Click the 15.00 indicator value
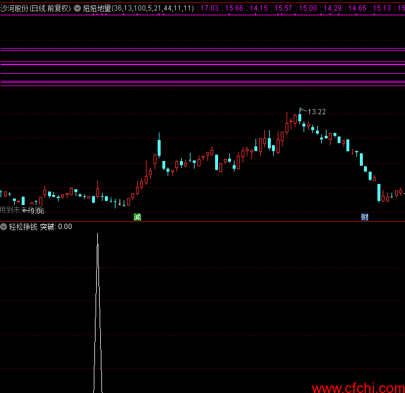 click(308, 8)
